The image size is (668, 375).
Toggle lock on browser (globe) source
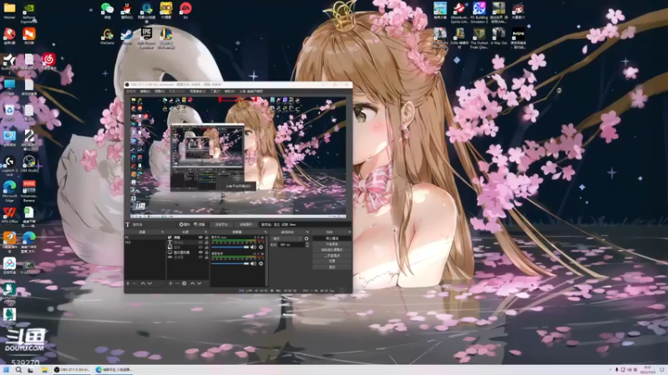click(206, 237)
